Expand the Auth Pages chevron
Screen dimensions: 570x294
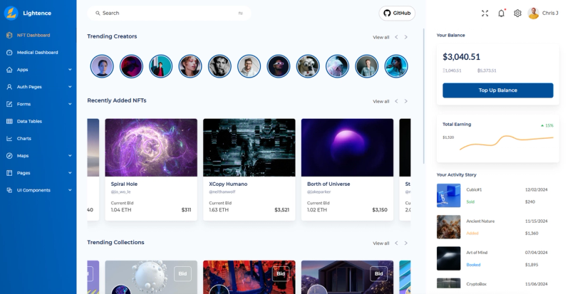[x=70, y=87]
